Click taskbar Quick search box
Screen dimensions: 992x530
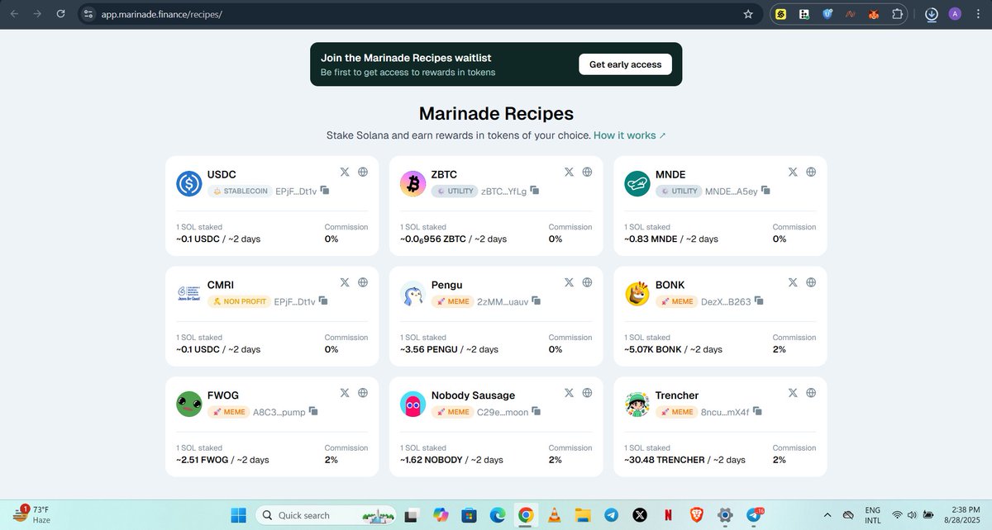pos(326,515)
